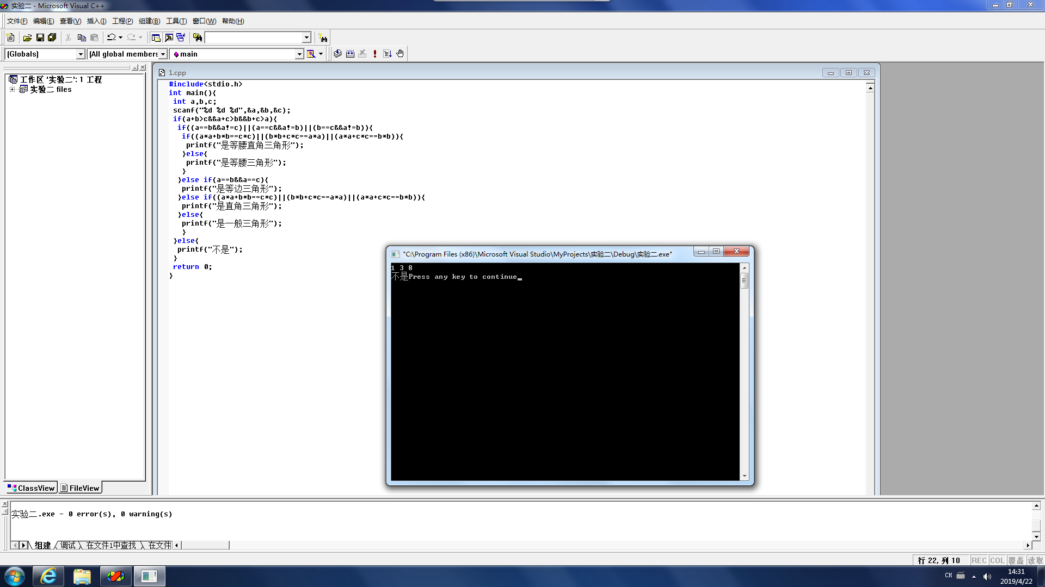Click the Compile icon

coord(337,54)
